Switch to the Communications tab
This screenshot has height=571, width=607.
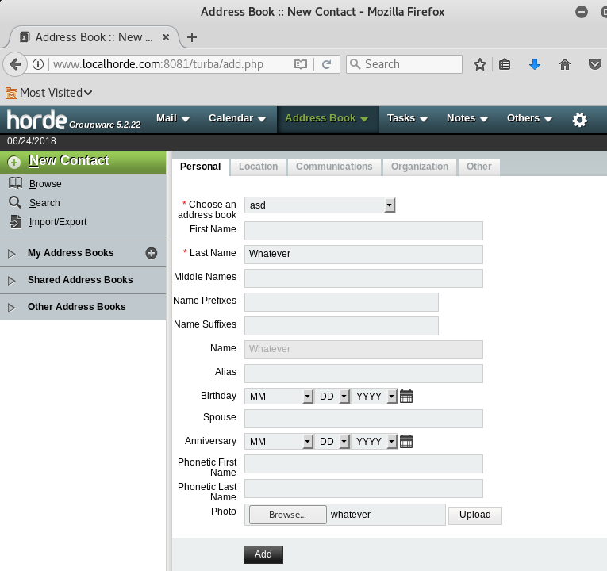pos(334,167)
